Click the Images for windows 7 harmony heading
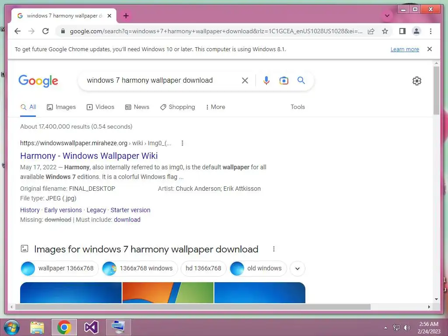 point(146,249)
